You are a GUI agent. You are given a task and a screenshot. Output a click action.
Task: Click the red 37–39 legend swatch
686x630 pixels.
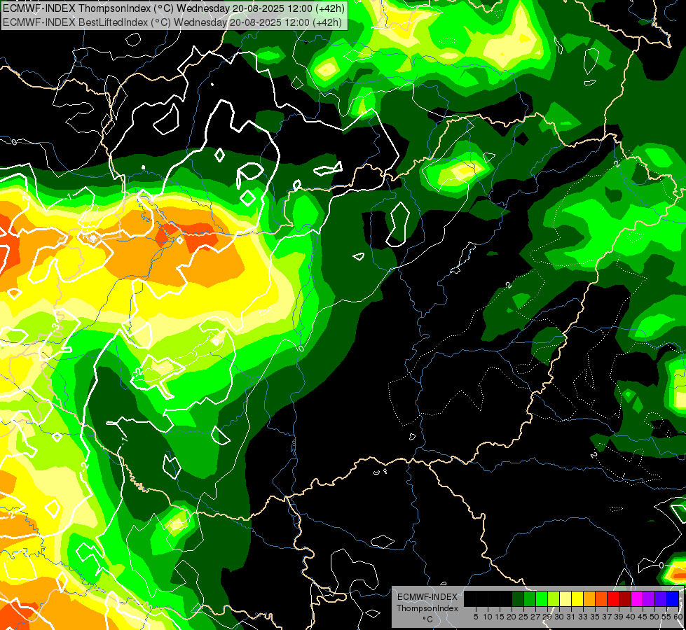click(x=613, y=598)
